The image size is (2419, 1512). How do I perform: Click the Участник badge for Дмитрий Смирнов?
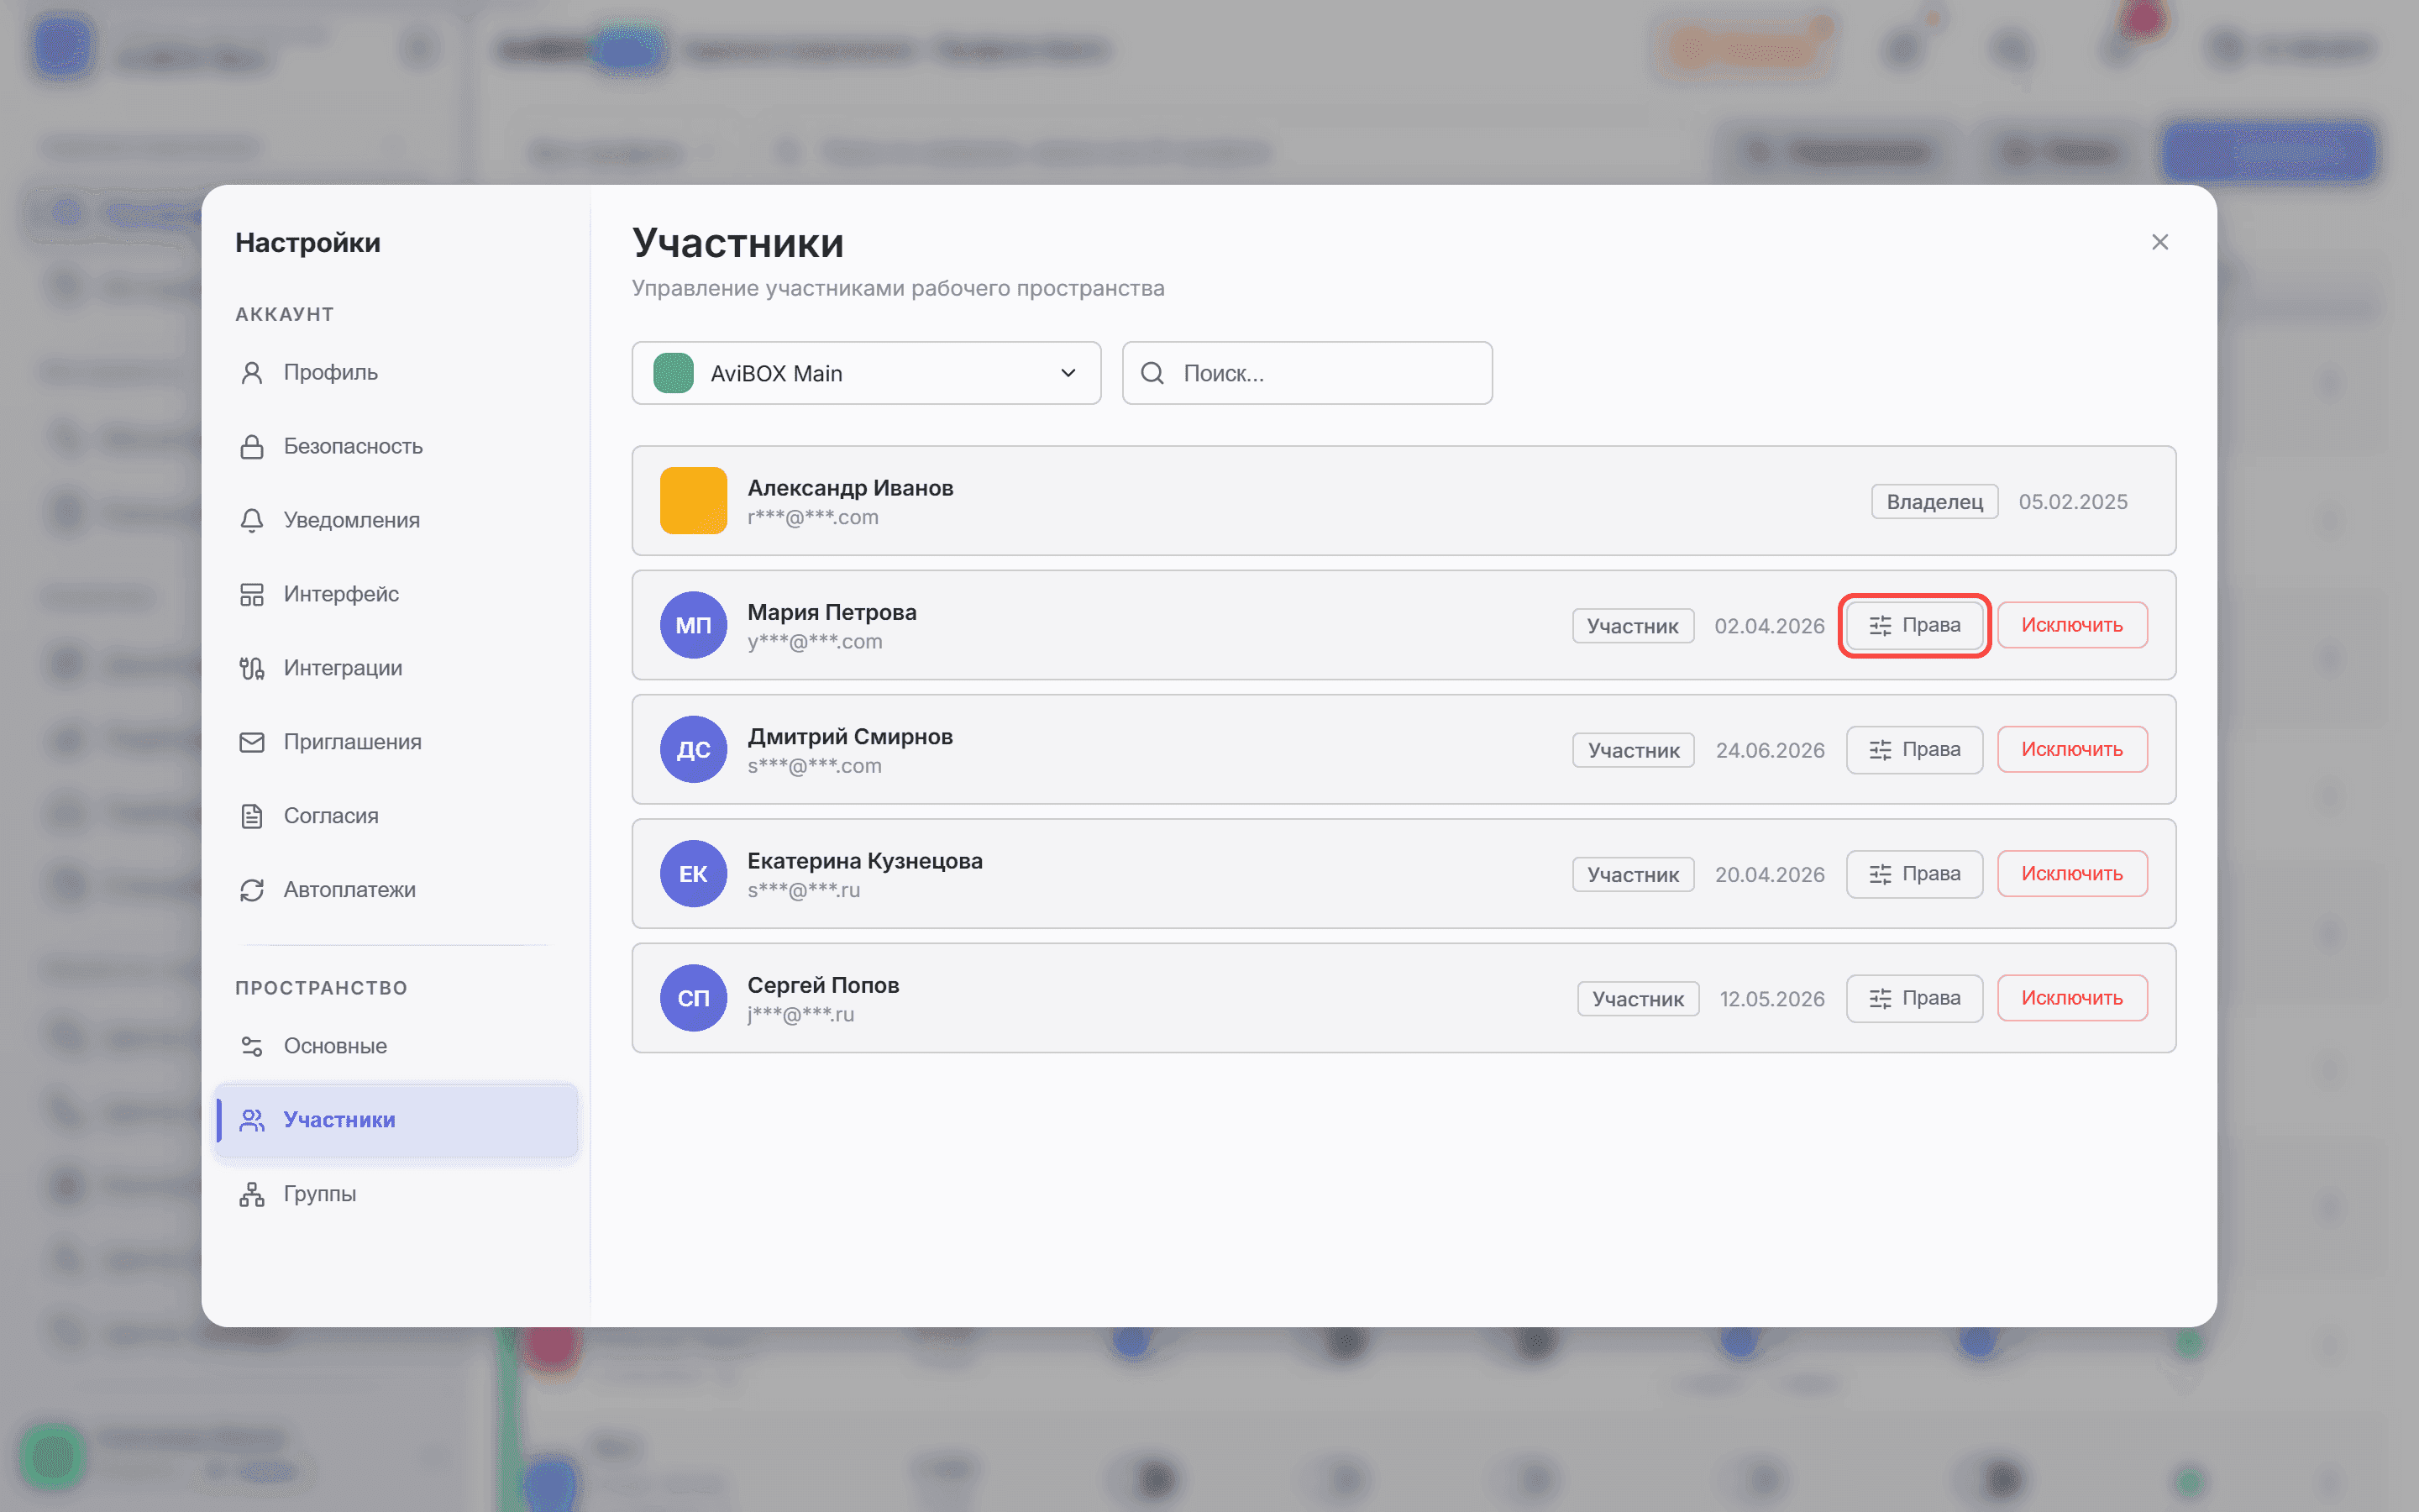(1634, 751)
